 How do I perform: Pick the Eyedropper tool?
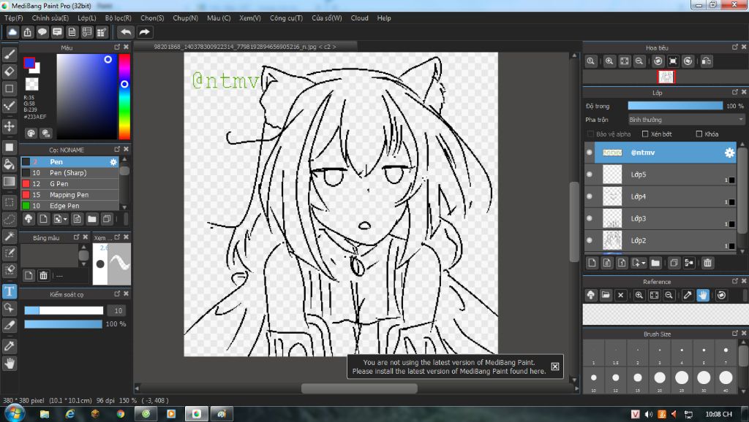pyautogui.click(x=9, y=346)
